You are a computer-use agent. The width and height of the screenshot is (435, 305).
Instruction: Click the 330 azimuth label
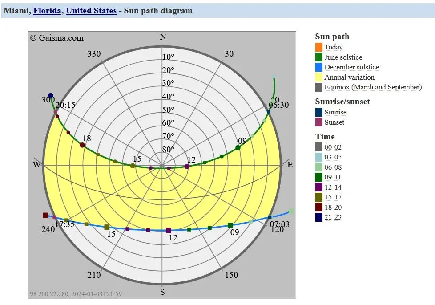coord(94,54)
